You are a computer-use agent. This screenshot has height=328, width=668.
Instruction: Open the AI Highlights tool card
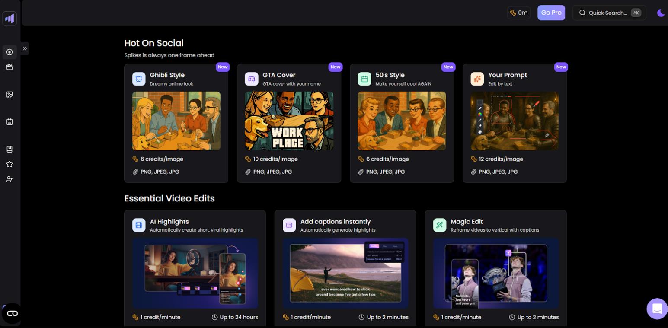coord(195,268)
